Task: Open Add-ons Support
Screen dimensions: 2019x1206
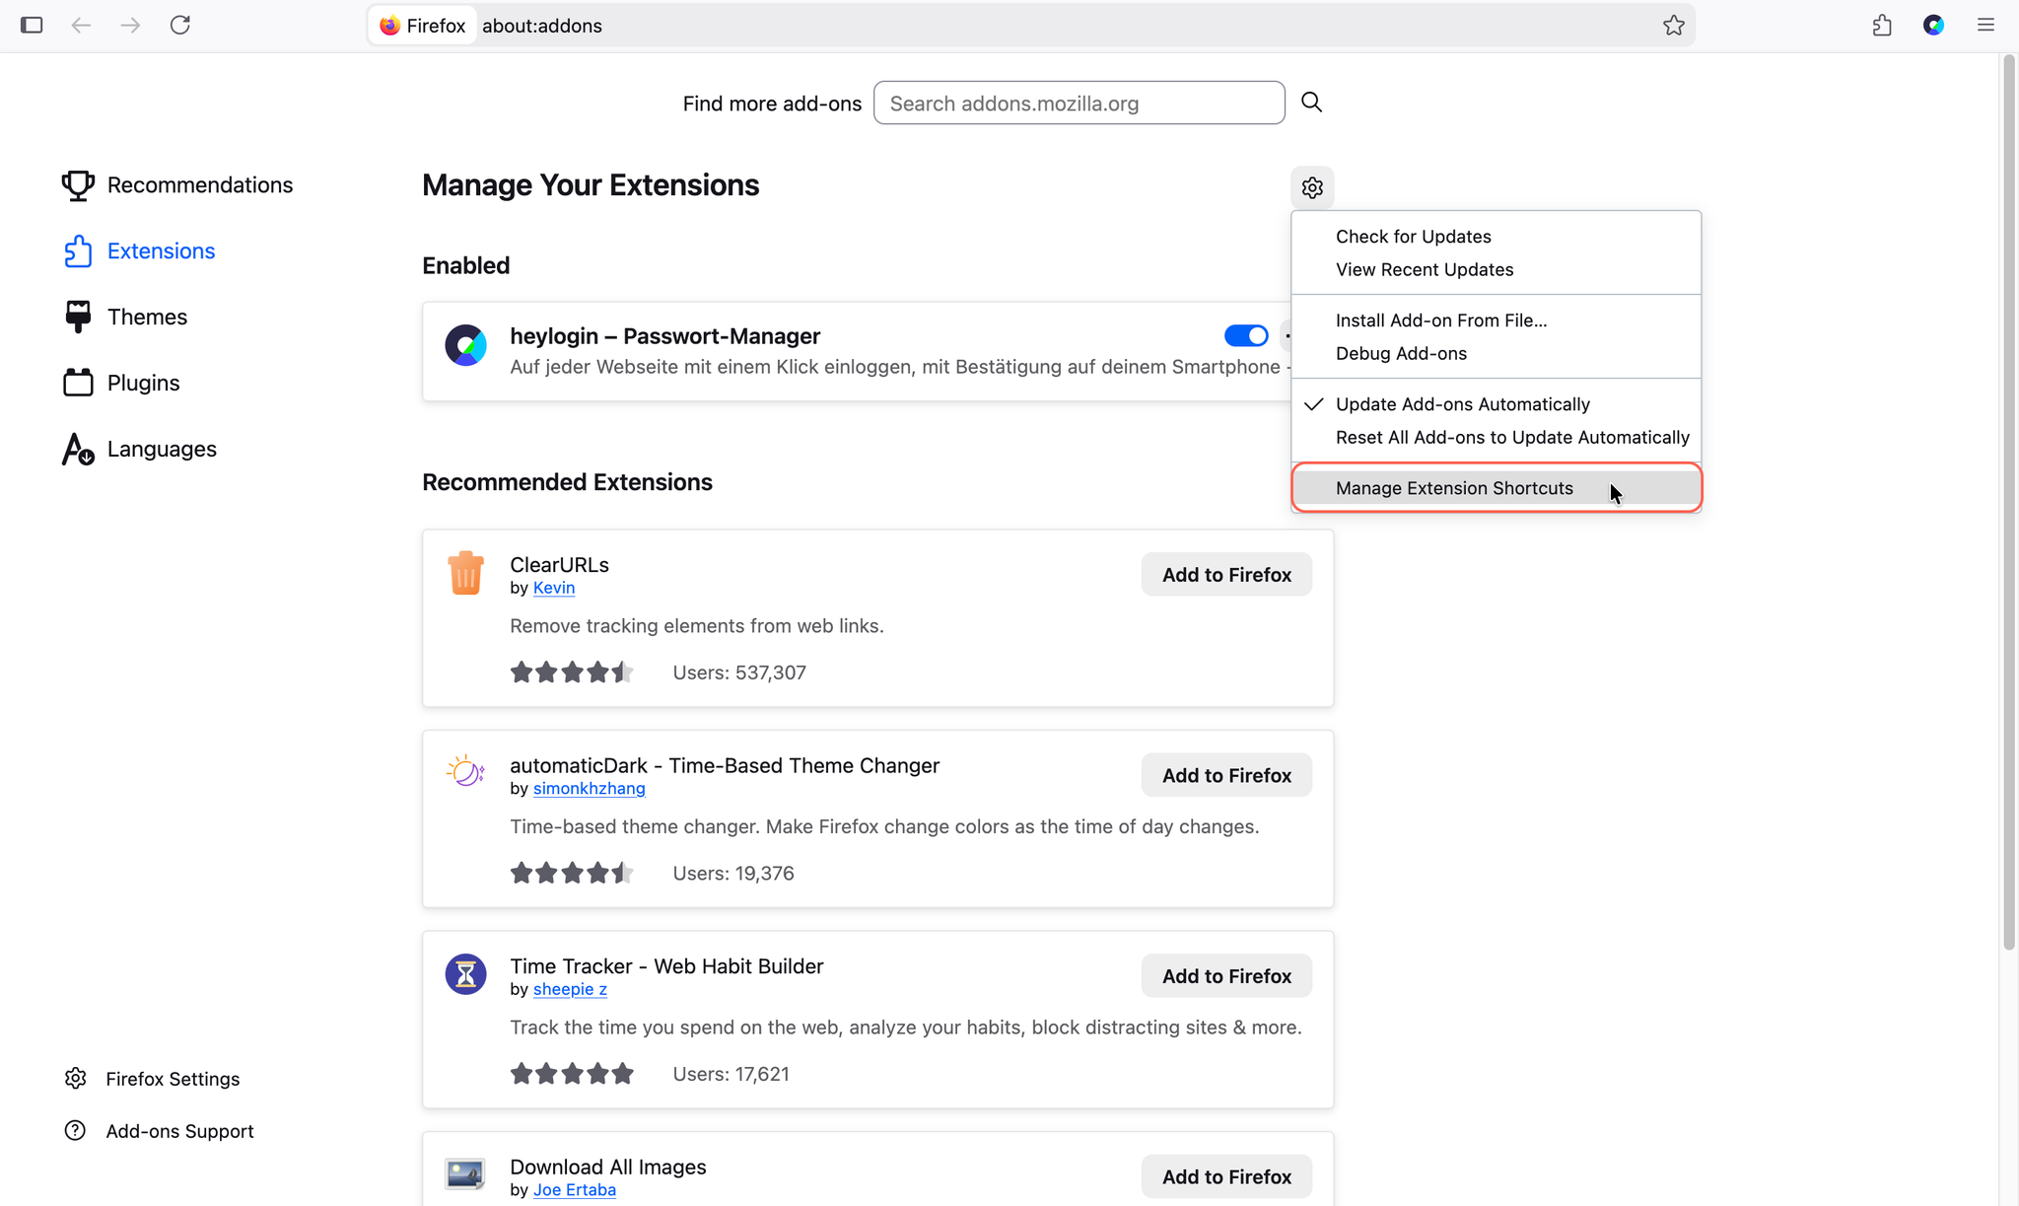Action: click(160, 1131)
